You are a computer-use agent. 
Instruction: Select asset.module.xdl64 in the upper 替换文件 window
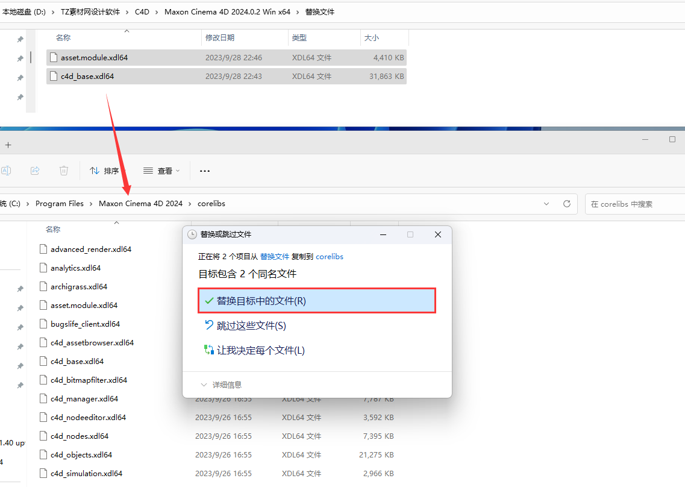(227, 57)
